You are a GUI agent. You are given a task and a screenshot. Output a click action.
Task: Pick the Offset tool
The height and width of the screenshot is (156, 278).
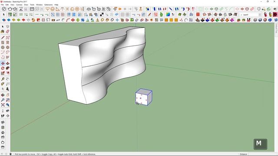(8, 73)
